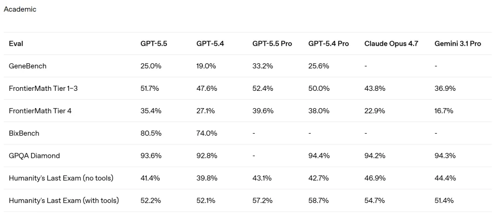This screenshot has width=503, height=218.
Task: Click the GPQA Diamond row label
Action: pyautogui.click(x=34, y=156)
